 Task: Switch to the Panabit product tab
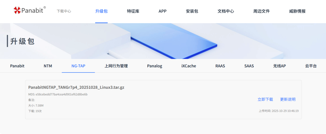point(17,66)
